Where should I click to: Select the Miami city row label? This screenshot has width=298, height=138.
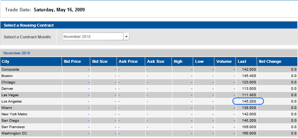tap(7, 108)
